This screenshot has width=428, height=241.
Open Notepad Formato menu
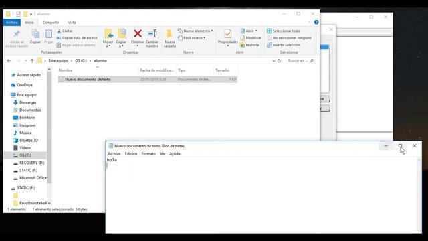coord(148,154)
